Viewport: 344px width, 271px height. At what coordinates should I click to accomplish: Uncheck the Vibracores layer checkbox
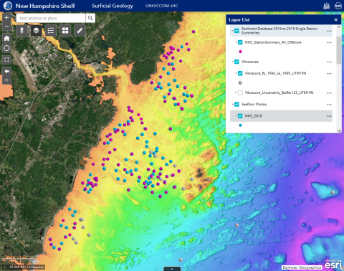[x=236, y=62]
